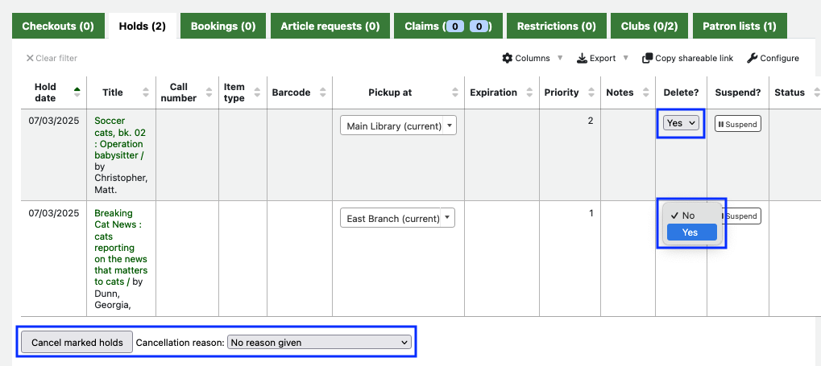Screen dimensions: 821x366
Task: Open the Main Library pickup dropdown
Action: pyautogui.click(x=398, y=125)
